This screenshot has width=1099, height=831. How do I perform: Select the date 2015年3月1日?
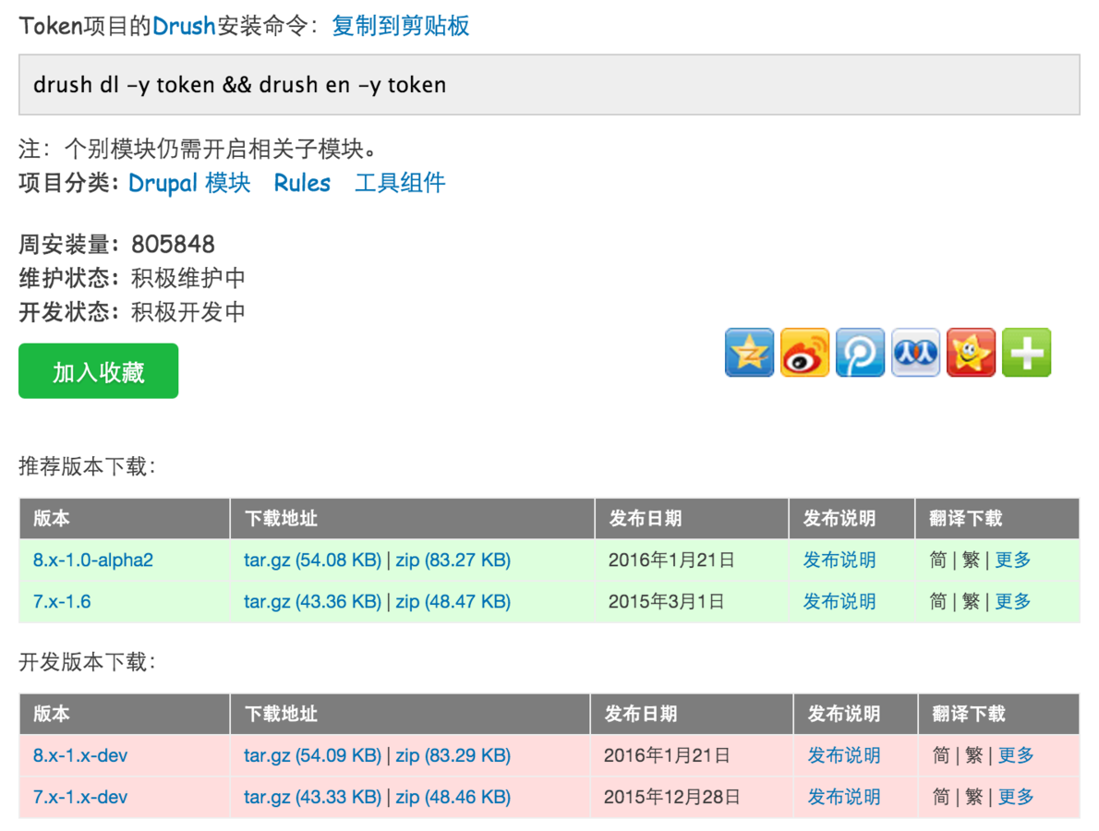pos(666,601)
